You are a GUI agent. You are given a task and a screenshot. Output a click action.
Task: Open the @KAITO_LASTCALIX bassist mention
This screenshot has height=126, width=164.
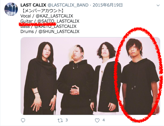[55, 26]
